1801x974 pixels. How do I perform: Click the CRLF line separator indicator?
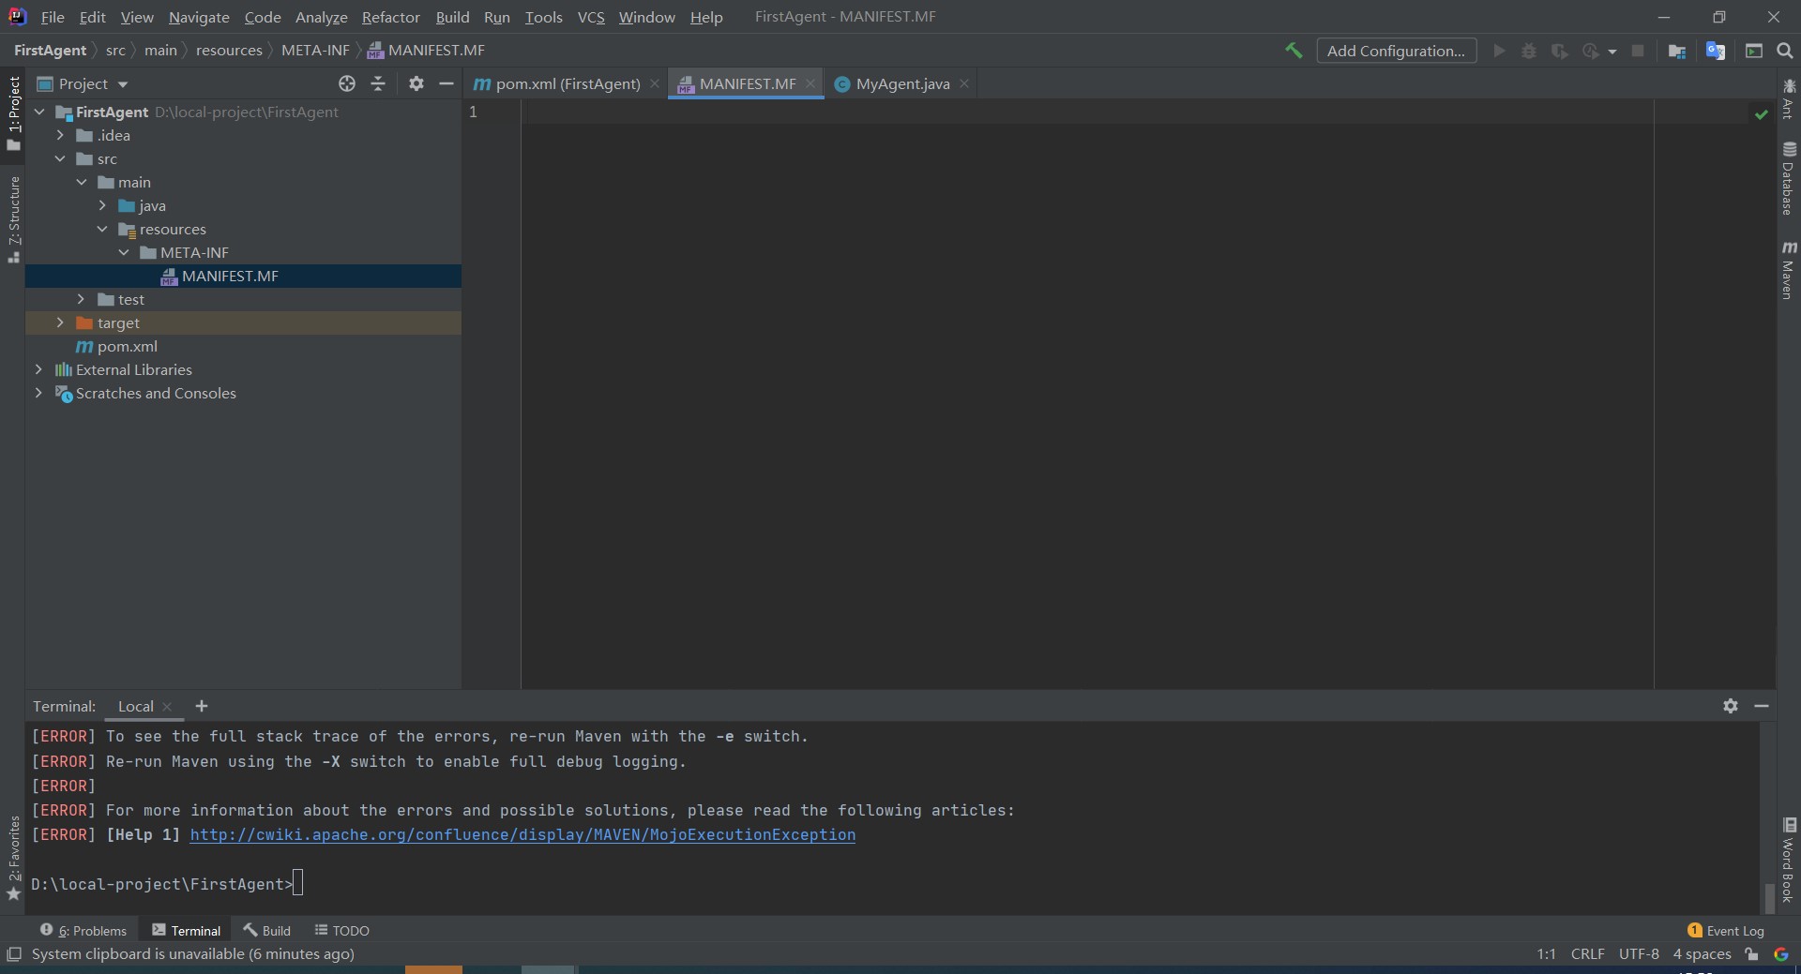pyautogui.click(x=1587, y=954)
